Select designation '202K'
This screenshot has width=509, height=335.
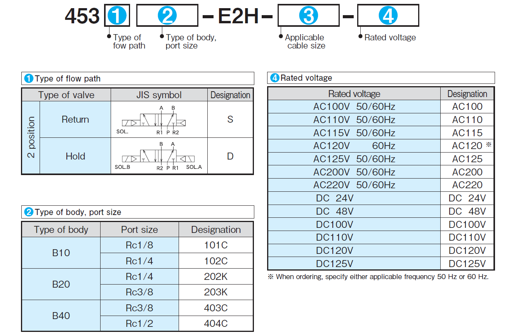(216, 277)
